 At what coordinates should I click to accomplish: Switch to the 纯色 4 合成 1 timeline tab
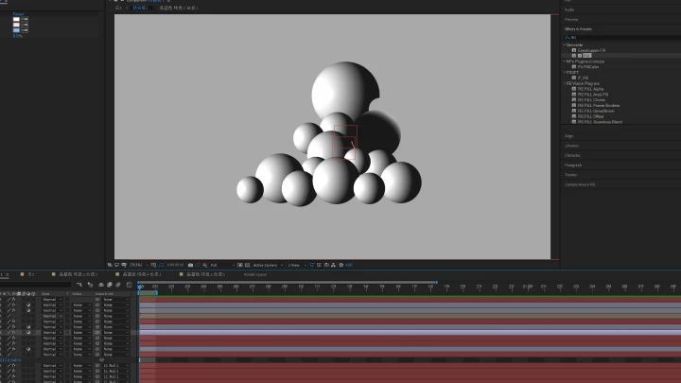point(142,274)
